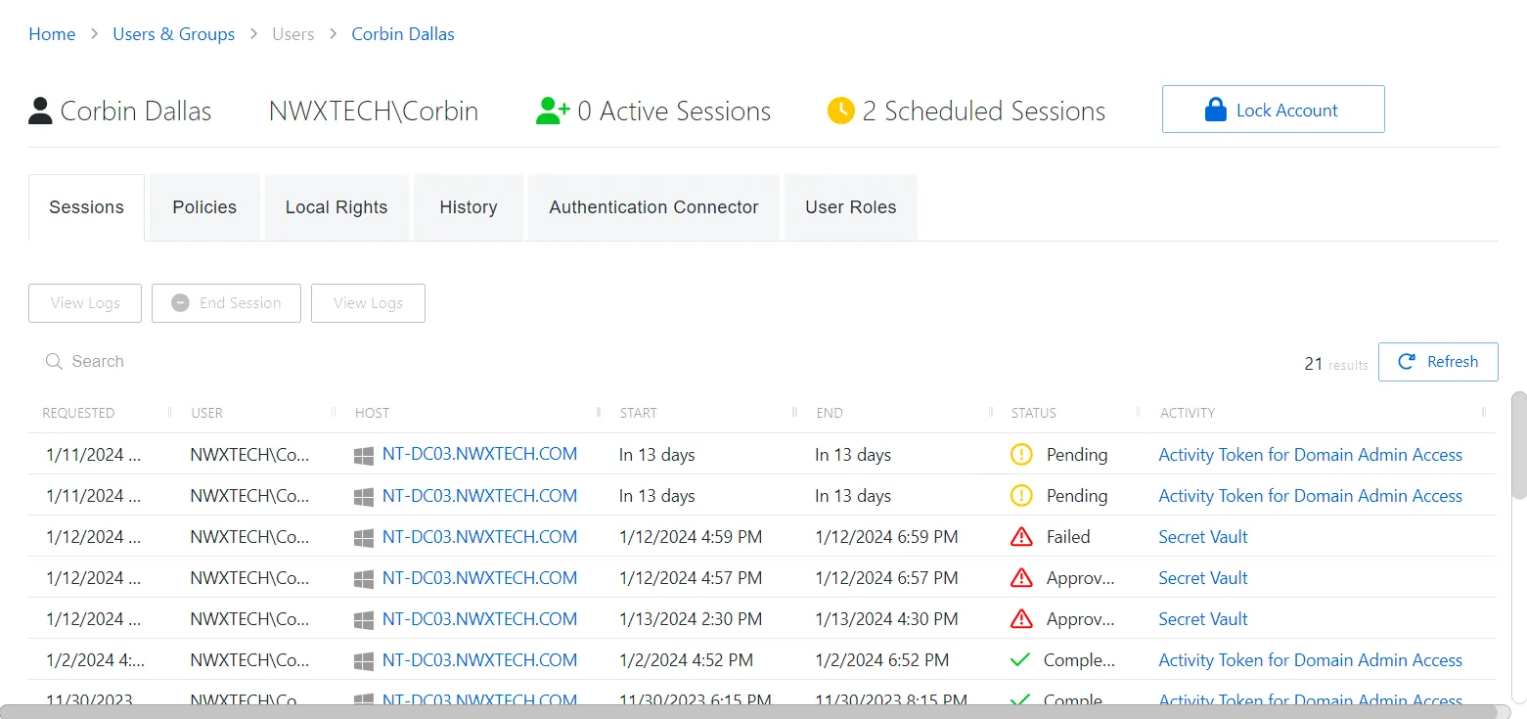Sort by the REQUESTED column header
The height and width of the screenshot is (719, 1527).
(78, 413)
